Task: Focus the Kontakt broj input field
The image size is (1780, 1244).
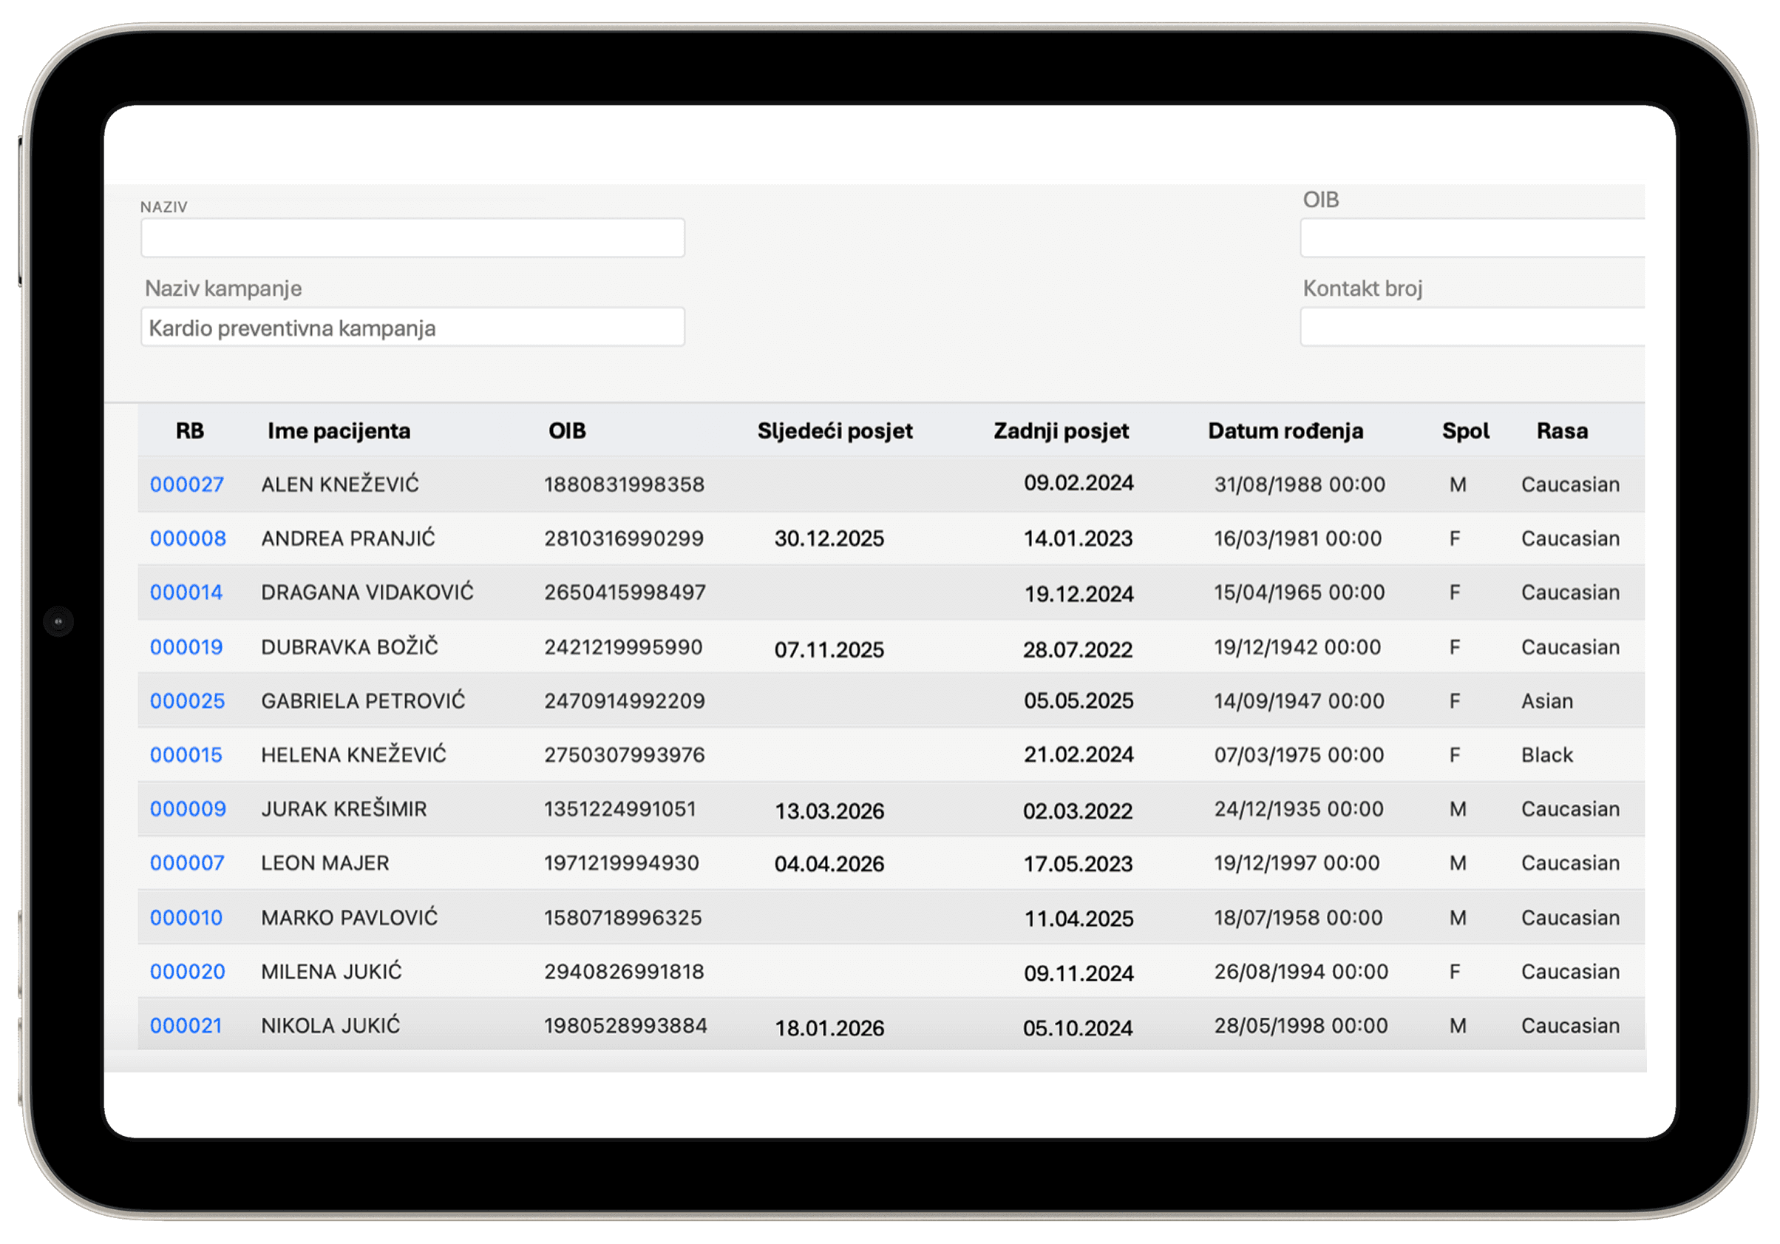Action: point(1472,328)
